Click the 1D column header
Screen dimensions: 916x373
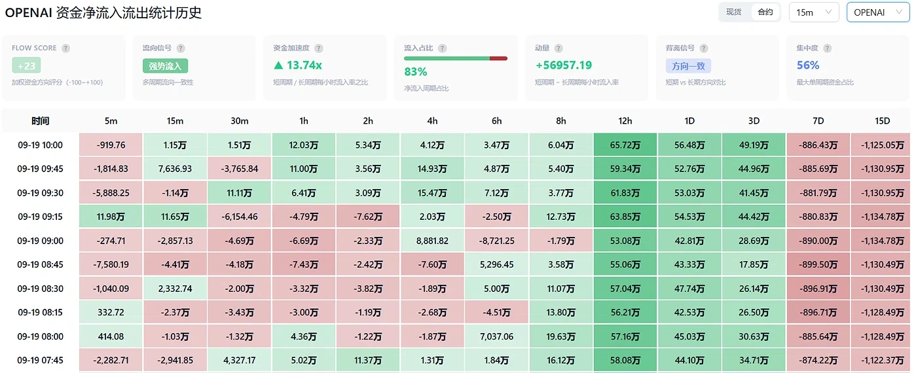(x=689, y=121)
